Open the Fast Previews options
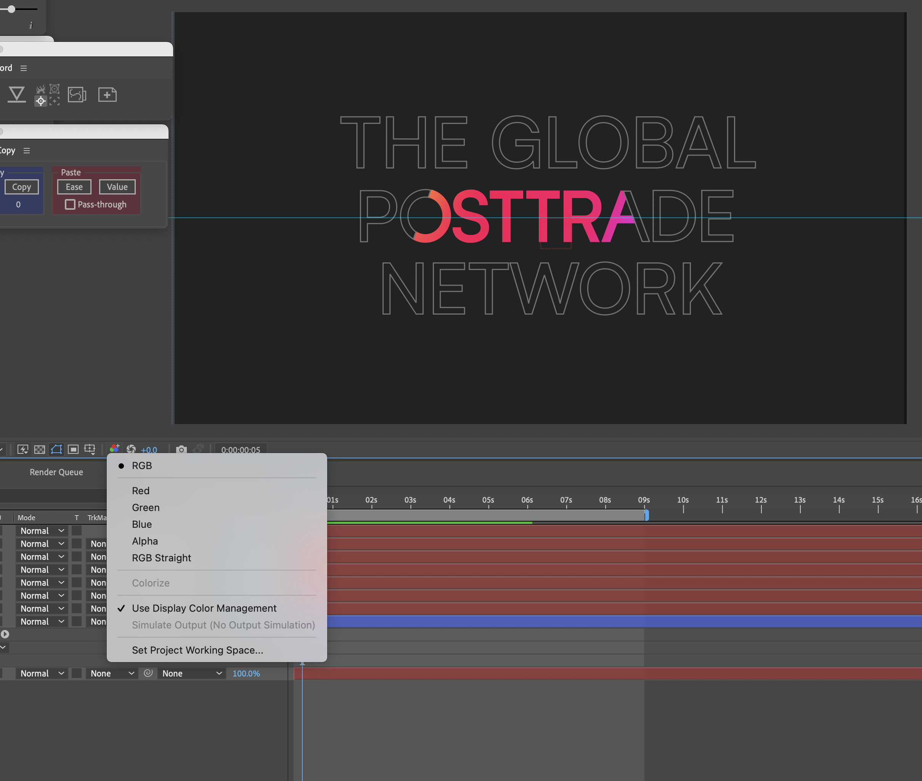Screen dimensions: 922x781 22,450
